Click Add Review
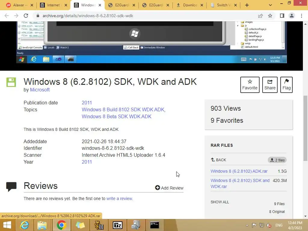The height and width of the screenshot is (231, 308). coord(169,188)
